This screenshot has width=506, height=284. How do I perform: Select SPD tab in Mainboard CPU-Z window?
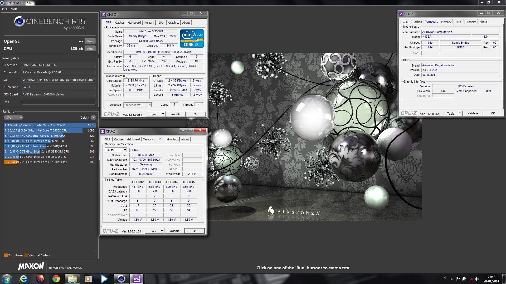pyautogui.click(x=458, y=22)
